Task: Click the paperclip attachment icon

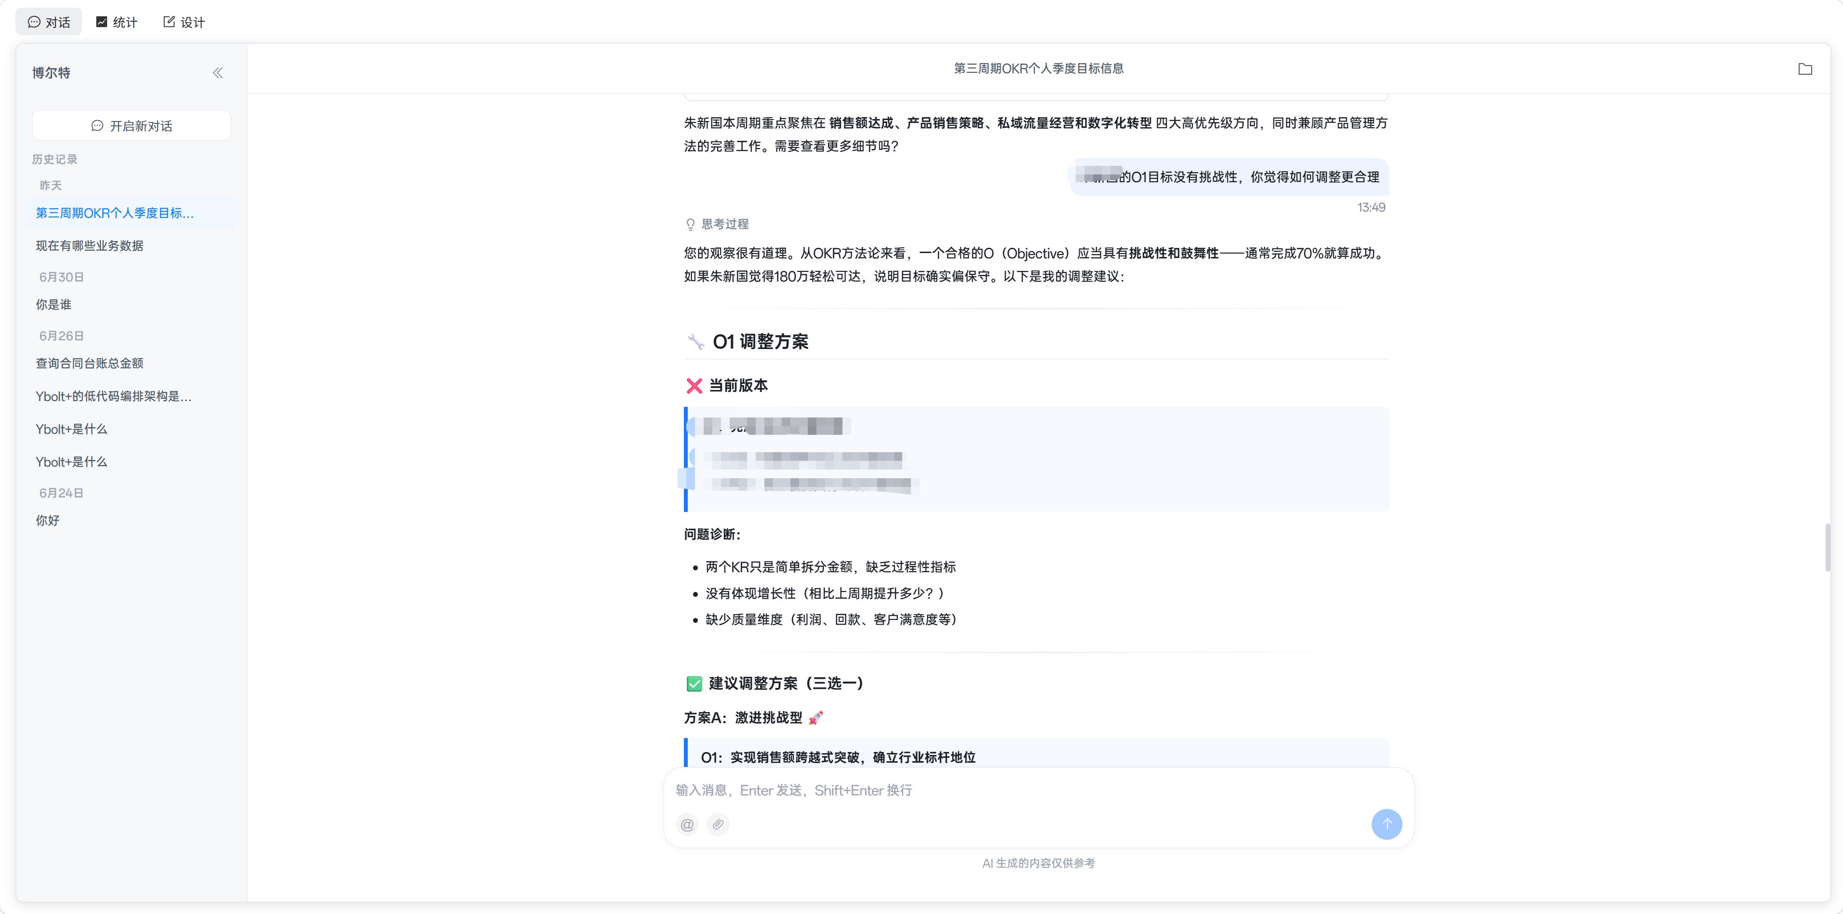Action: pos(718,824)
